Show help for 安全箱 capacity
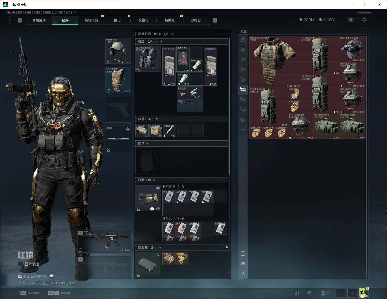Screen dimensions: 387x299 pyautogui.click(x=160, y=247)
